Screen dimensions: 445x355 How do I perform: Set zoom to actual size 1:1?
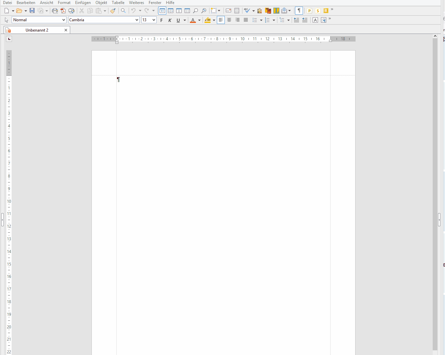click(162, 11)
